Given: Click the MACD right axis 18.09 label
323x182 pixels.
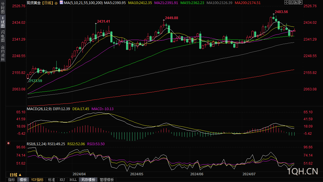Looking at the screenshot, I should pos(308,126).
